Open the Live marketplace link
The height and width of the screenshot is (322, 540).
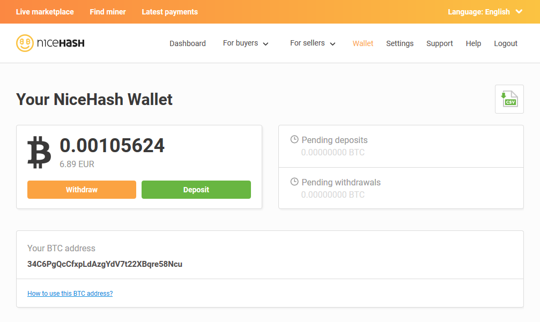pyautogui.click(x=45, y=12)
